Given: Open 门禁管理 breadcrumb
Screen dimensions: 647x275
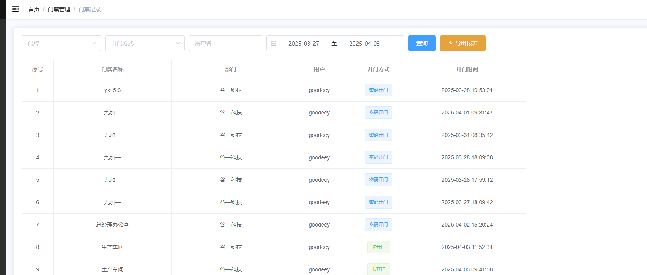Looking at the screenshot, I should 59,9.
